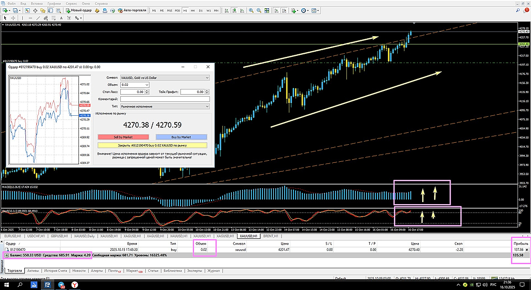Switch chart to the H4 timeframe

pyautogui.click(x=191, y=10)
